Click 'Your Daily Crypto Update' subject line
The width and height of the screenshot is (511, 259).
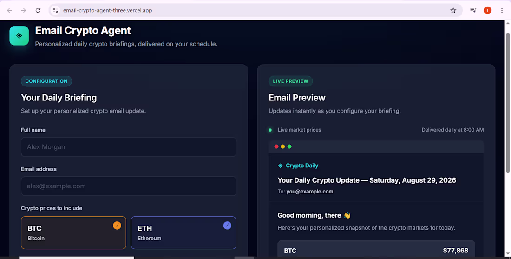click(367, 180)
